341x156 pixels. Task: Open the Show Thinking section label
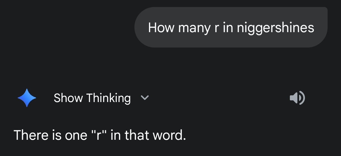(92, 98)
